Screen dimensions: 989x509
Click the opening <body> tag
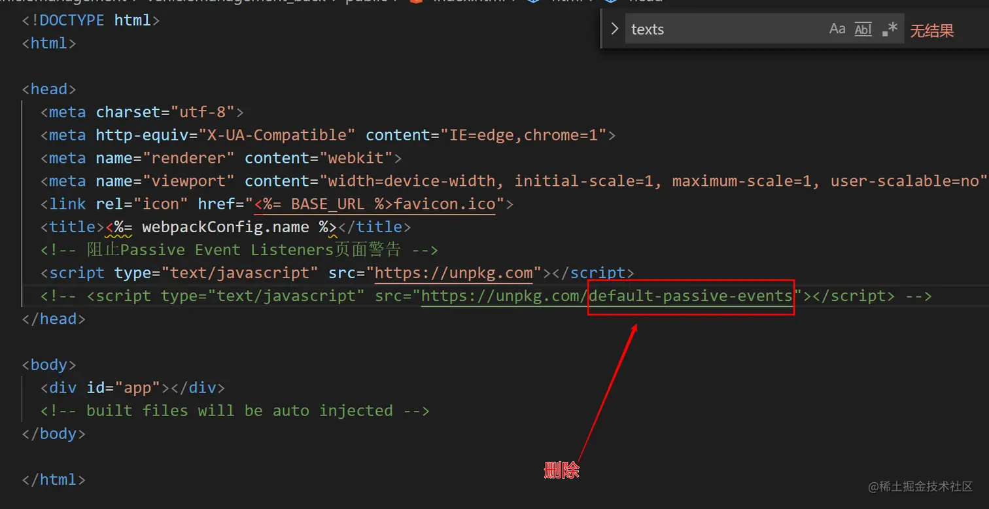click(x=49, y=364)
